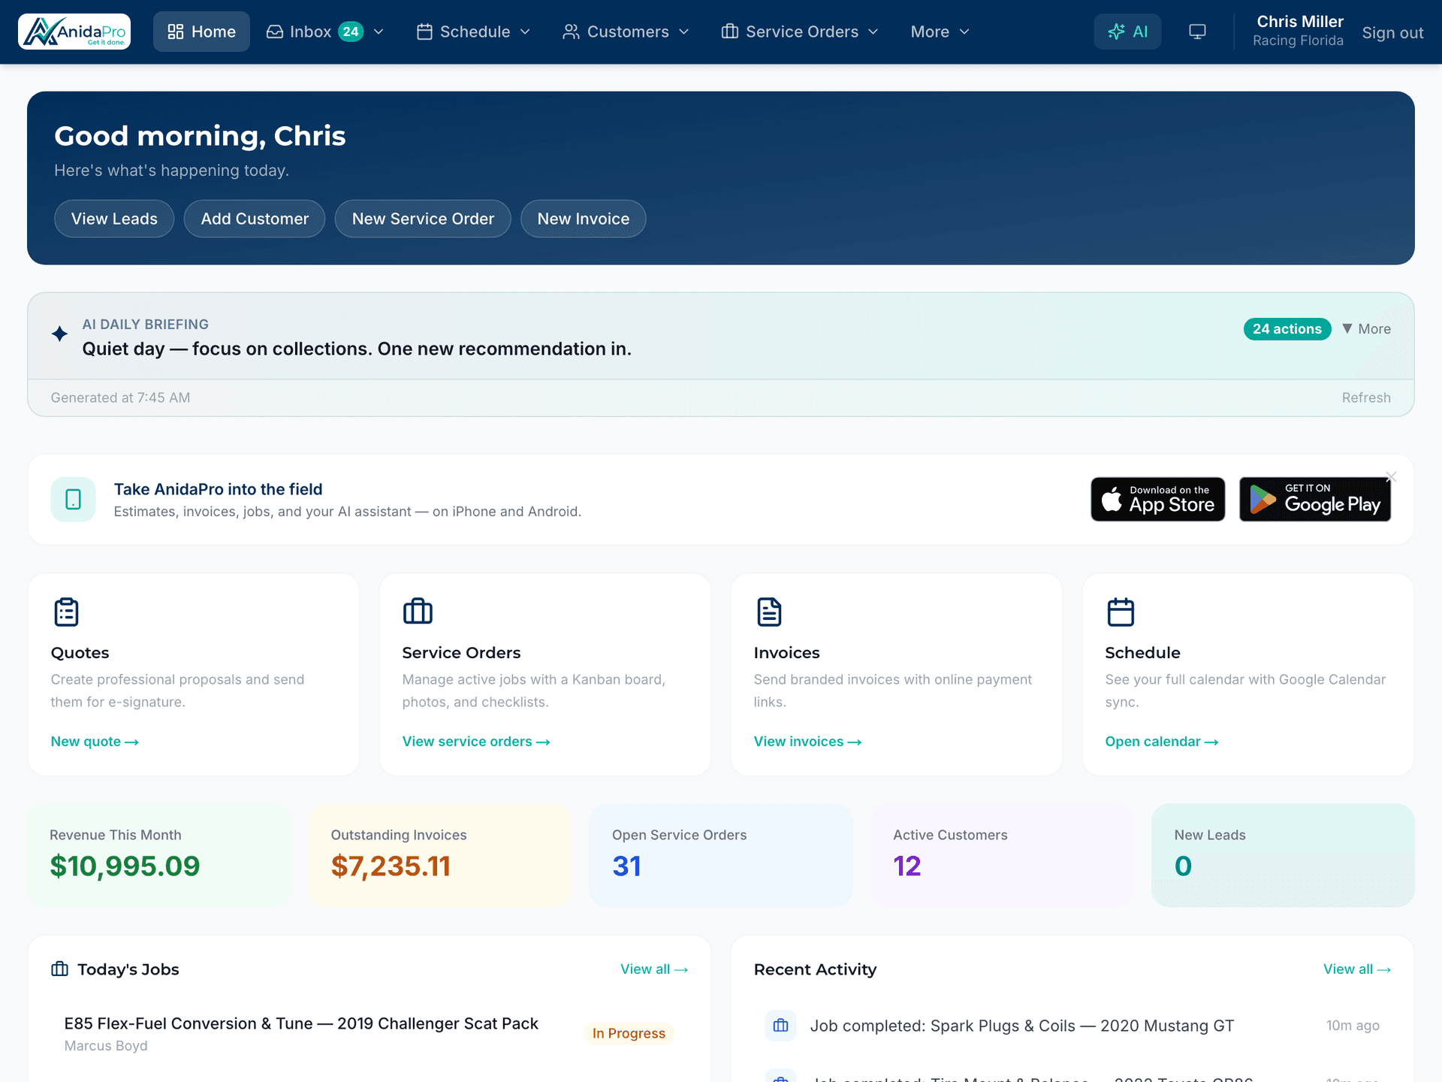Click the job completed Spark Plugs activity icon
The height and width of the screenshot is (1082, 1442).
(781, 1026)
